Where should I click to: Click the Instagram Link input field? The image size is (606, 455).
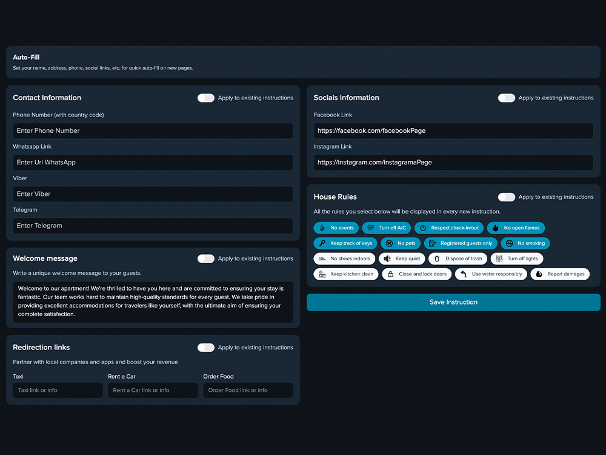pos(453,163)
